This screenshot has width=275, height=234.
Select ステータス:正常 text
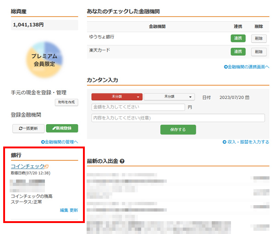26,202
